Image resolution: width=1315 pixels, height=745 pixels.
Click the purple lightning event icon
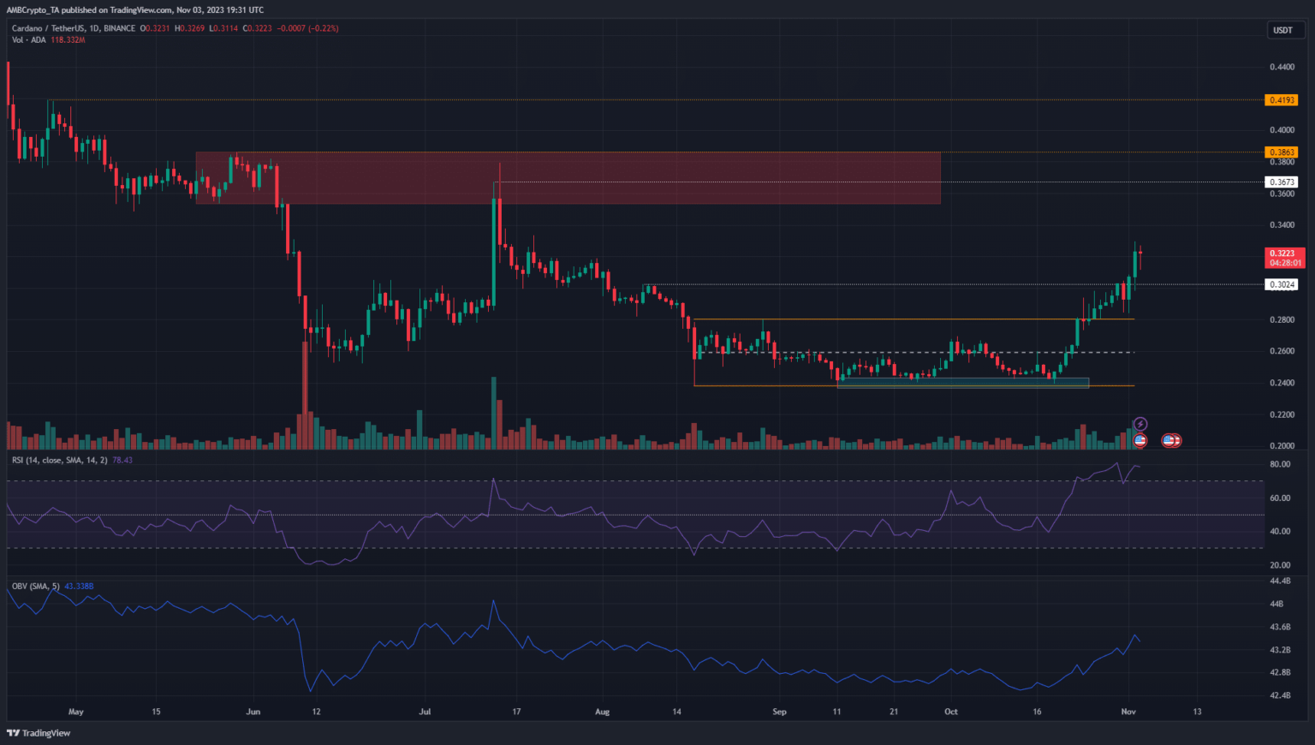1139,424
